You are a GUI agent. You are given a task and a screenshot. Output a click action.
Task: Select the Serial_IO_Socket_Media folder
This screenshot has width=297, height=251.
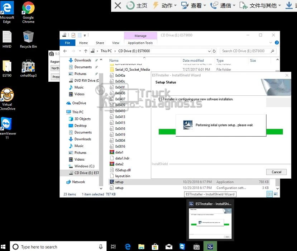133,70
